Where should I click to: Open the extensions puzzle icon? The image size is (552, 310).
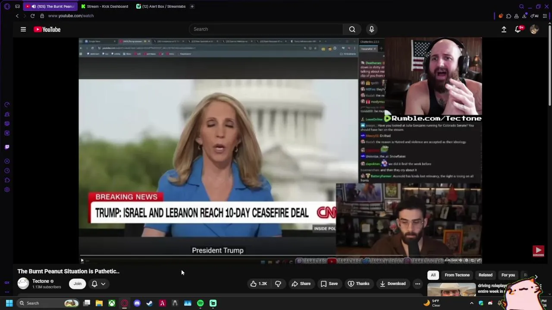coord(508,16)
